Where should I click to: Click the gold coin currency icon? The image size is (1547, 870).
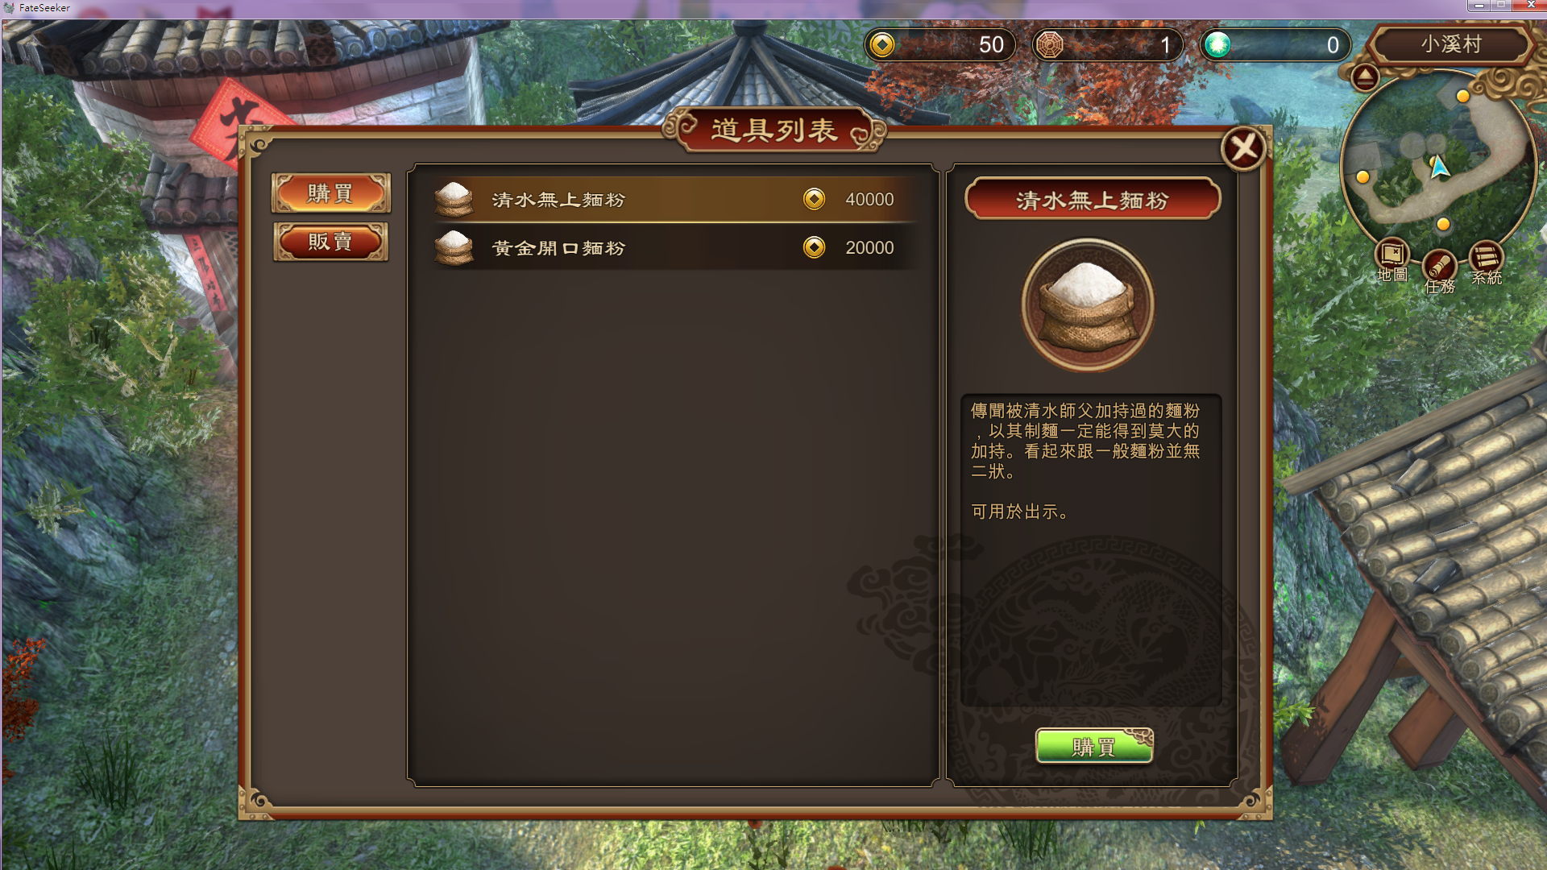click(x=882, y=44)
